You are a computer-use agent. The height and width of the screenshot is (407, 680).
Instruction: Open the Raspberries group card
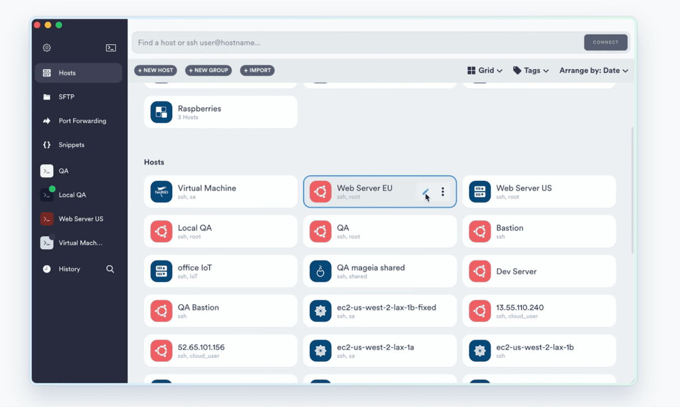coord(221,112)
